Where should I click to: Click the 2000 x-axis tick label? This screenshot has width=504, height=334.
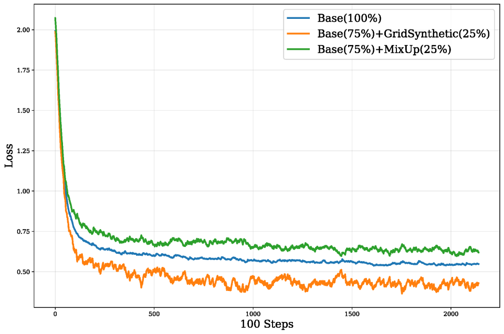click(x=451, y=314)
